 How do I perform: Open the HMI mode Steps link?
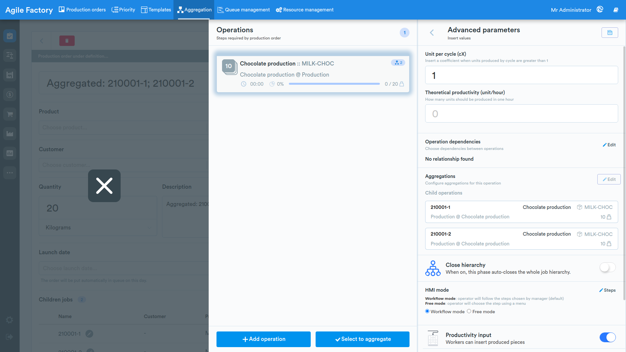(x=607, y=290)
